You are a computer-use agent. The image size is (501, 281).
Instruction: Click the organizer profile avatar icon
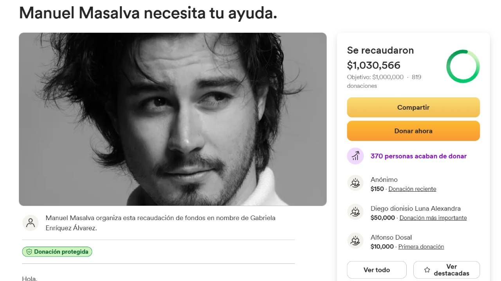pos(31,223)
